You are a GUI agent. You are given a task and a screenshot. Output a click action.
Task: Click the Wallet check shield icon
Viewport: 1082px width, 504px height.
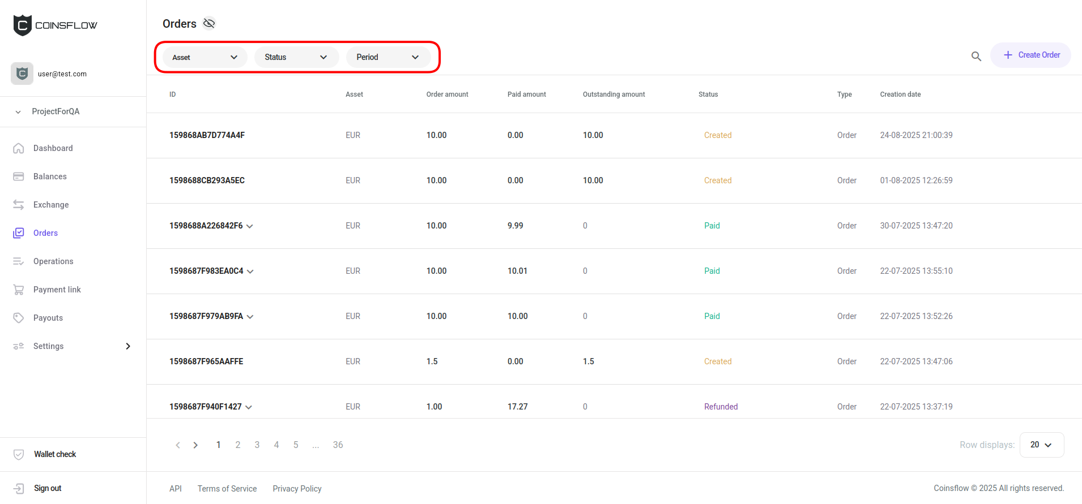pyautogui.click(x=19, y=454)
